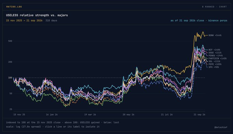Click the chart title 'USELESS relative strength vs. majors'
This screenshot has width=233, height=134.
[x=37, y=15]
